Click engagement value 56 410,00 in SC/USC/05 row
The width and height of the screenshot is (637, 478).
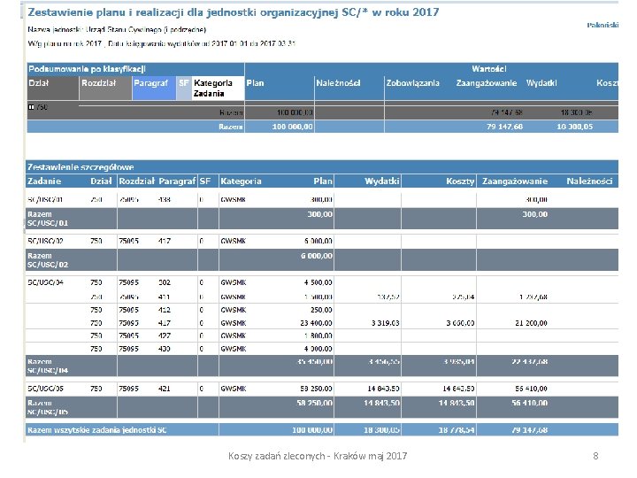point(531,389)
